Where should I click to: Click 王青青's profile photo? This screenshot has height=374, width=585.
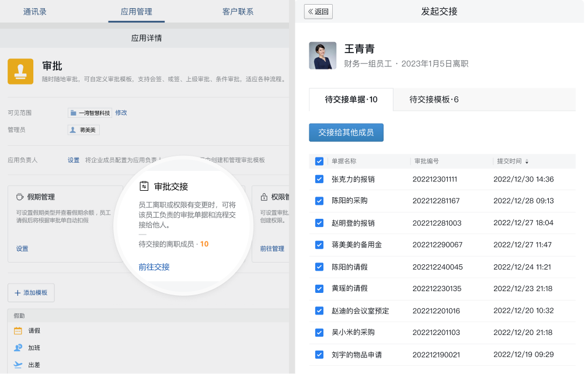coord(322,56)
